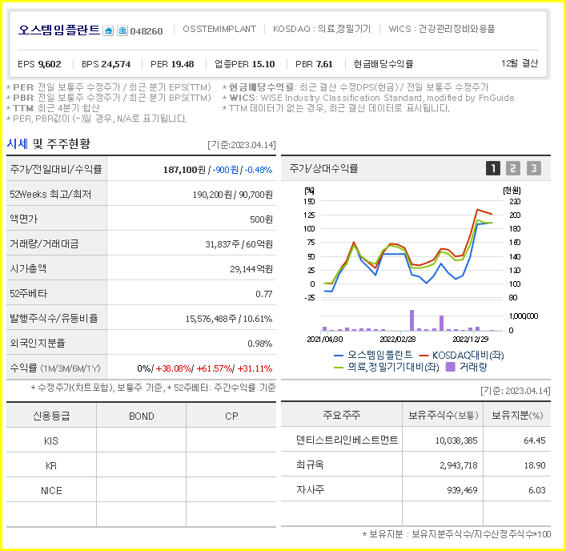Click the 주가/상대수익률 chart title
This screenshot has height=551, width=566.
point(323,168)
